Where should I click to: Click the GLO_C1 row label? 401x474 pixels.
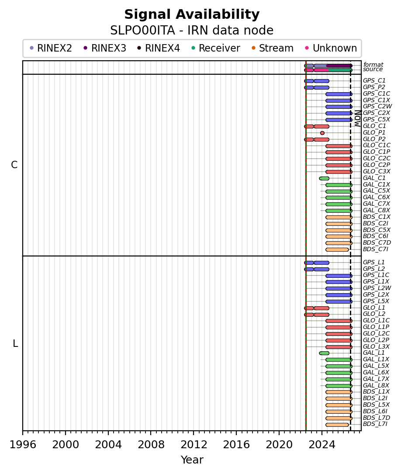point(374,126)
